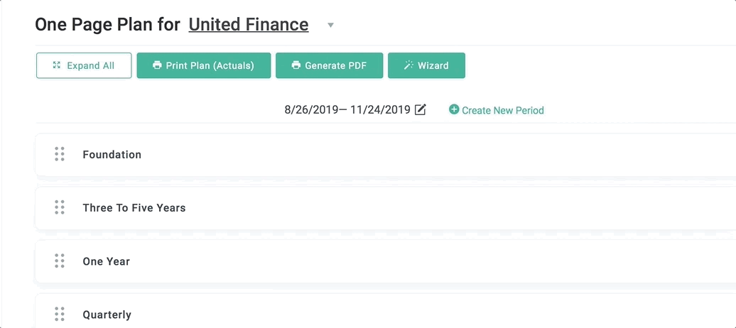The width and height of the screenshot is (736, 328).
Task: Open the Create New Period link
Action: pos(503,110)
